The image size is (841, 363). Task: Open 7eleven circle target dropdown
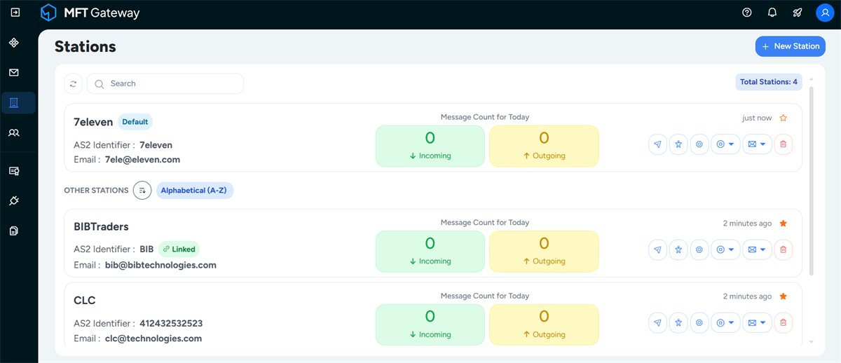(726, 144)
